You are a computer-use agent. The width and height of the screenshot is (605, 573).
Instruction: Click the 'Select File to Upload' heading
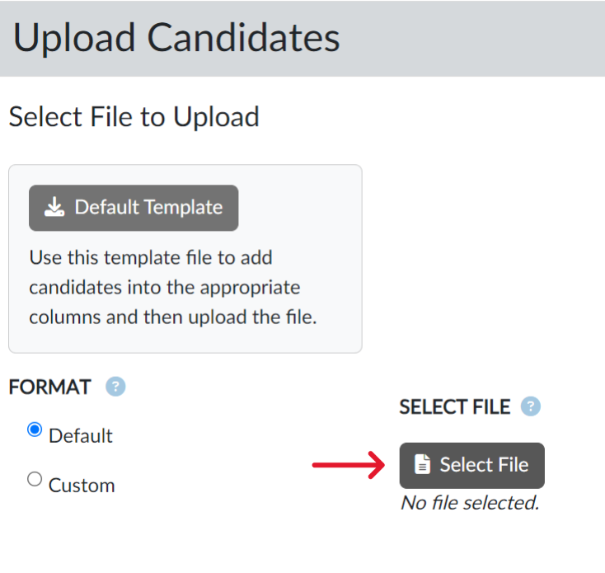click(x=134, y=117)
